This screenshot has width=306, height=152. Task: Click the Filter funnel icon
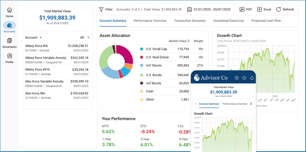101,9
